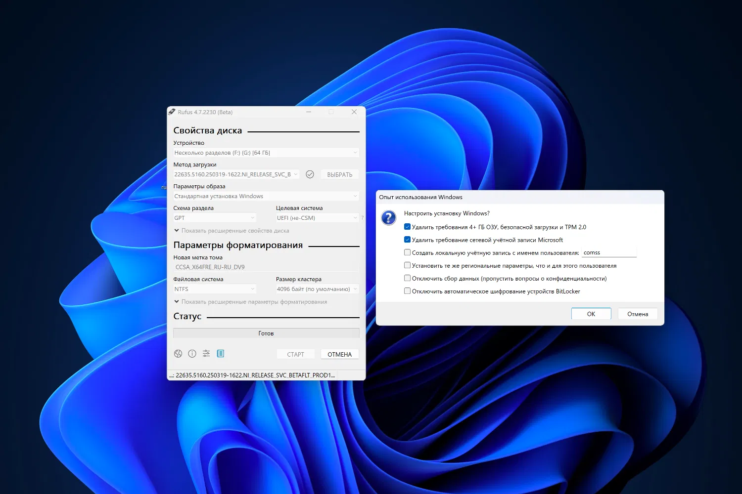Enable 'Установить те же региональные параметры' checkbox

[407, 265]
